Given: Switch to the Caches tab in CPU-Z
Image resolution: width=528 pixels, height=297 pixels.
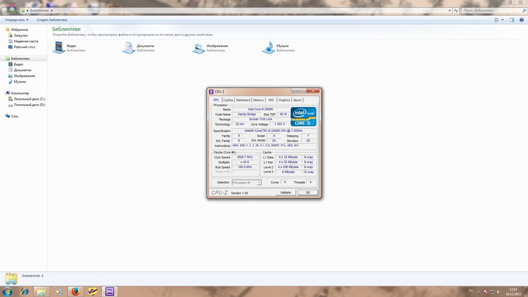Looking at the screenshot, I should click(x=228, y=100).
